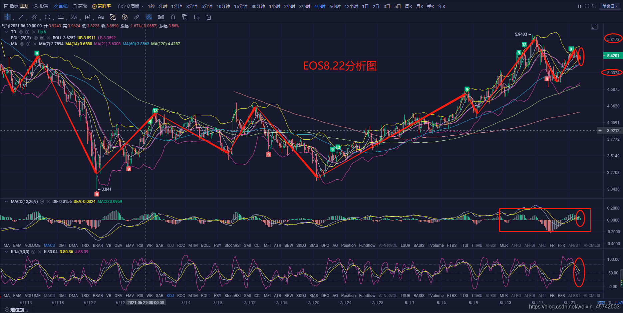Select Fundflow tab in KDJ panel row
Screen dimensions: 623x313
(x=367, y=296)
